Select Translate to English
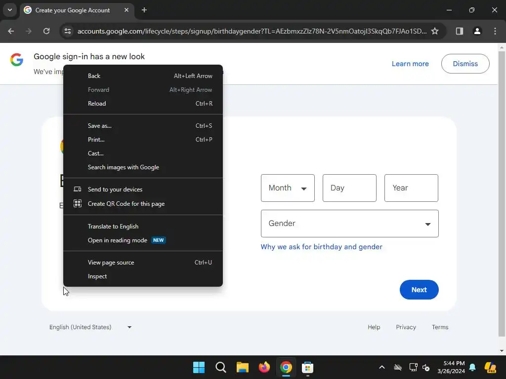This screenshot has height=379, width=506. [143, 227]
